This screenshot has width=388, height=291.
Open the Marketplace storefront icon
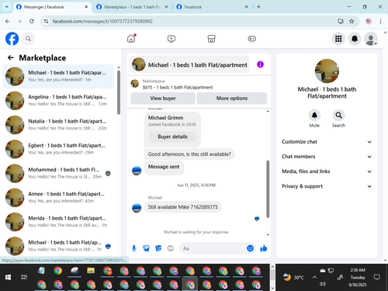pyautogui.click(x=211, y=39)
